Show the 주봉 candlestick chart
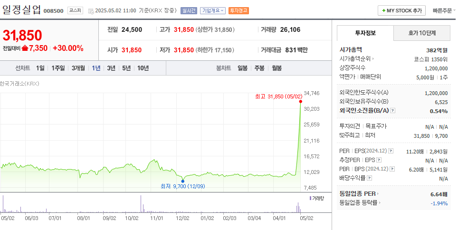Viewport: 458px width, 230px height. [259, 68]
